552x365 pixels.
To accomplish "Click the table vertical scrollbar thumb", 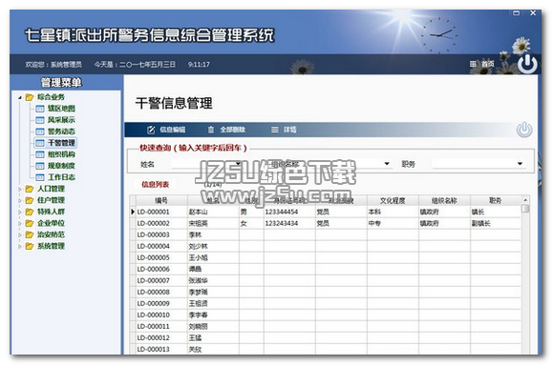I will pyautogui.click(x=525, y=209).
